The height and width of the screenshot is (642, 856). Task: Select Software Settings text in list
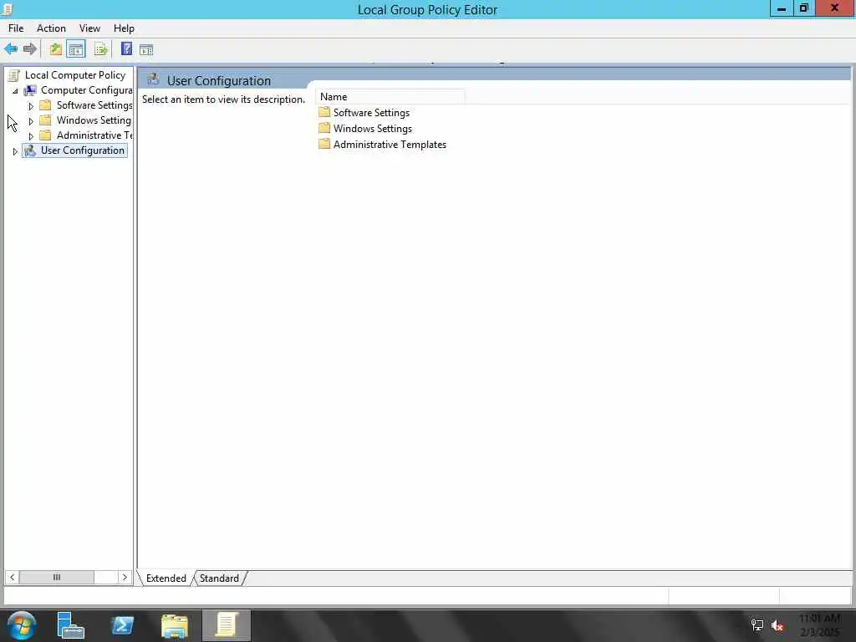[x=371, y=113]
